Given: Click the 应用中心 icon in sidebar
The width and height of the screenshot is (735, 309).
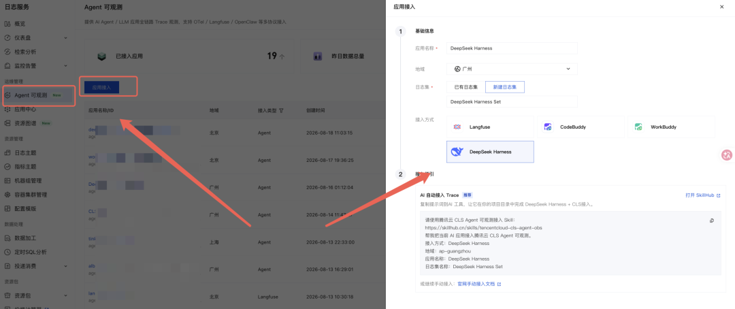Looking at the screenshot, I should pos(7,110).
